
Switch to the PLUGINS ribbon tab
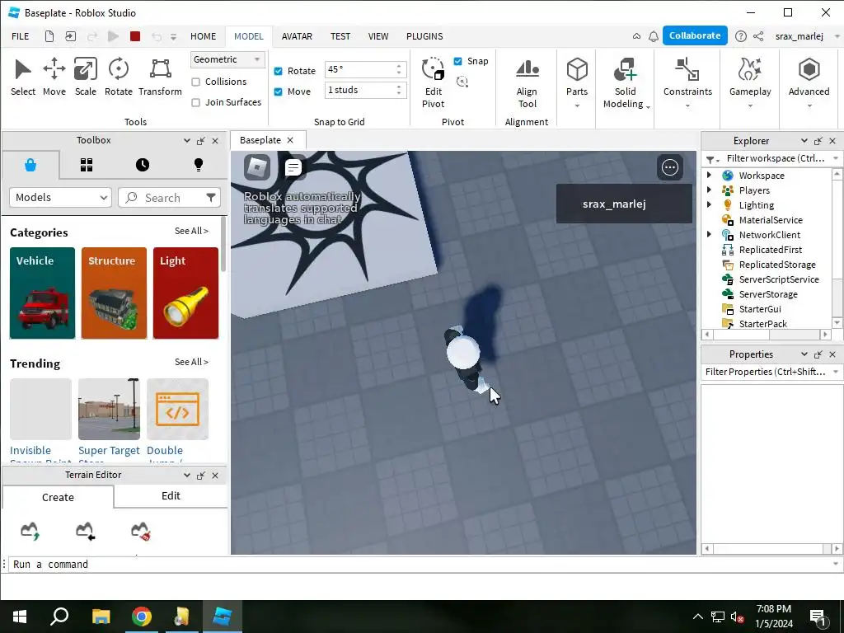424,36
